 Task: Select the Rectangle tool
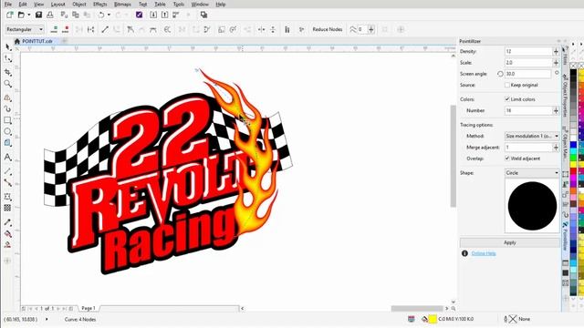pyautogui.click(x=8, y=120)
